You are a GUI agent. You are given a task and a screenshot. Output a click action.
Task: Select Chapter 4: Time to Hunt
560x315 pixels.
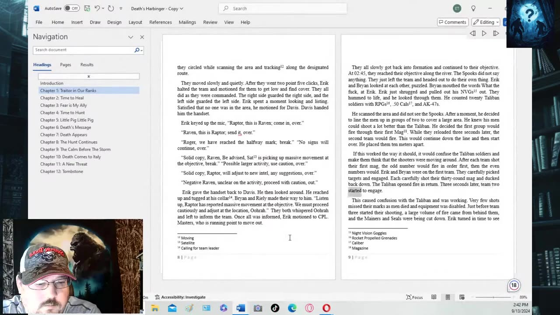(x=62, y=112)
